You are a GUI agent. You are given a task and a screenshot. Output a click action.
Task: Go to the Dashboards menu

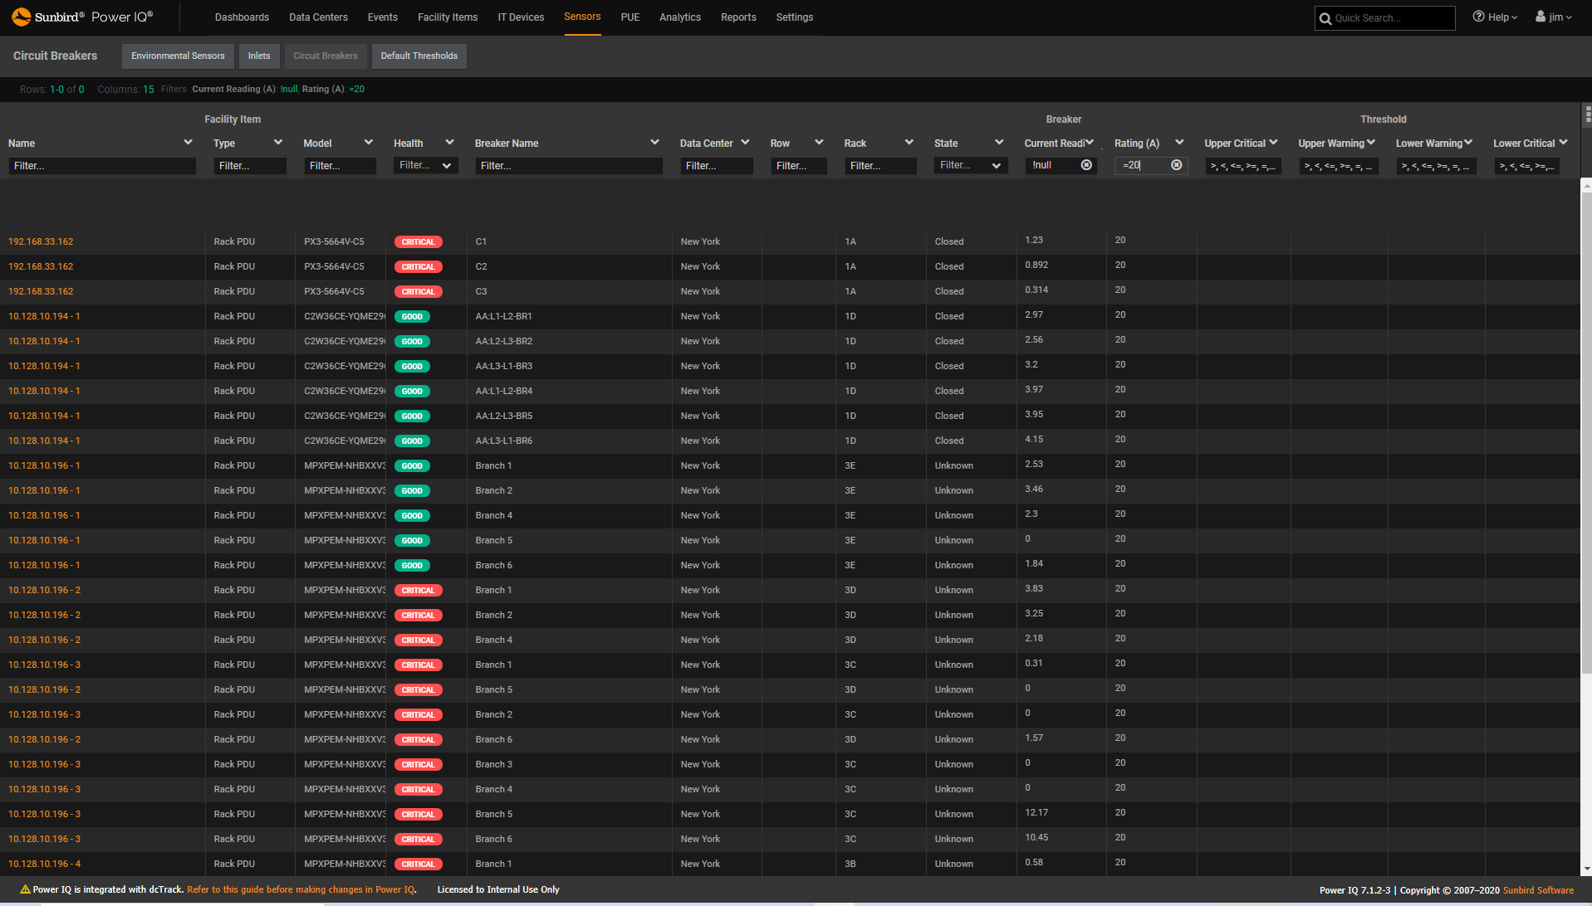point(242,17)
